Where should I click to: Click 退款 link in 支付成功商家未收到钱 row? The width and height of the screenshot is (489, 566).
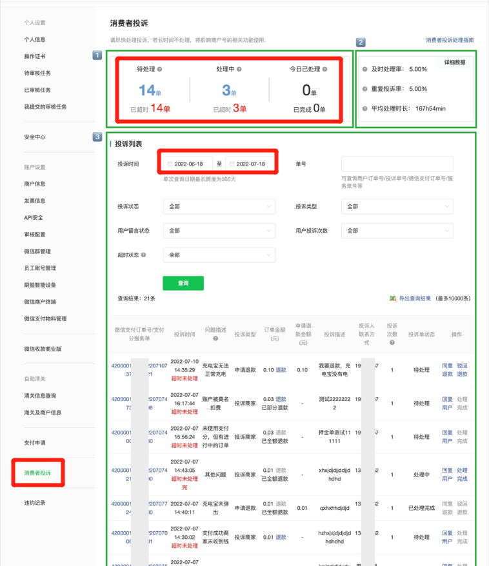281,537
